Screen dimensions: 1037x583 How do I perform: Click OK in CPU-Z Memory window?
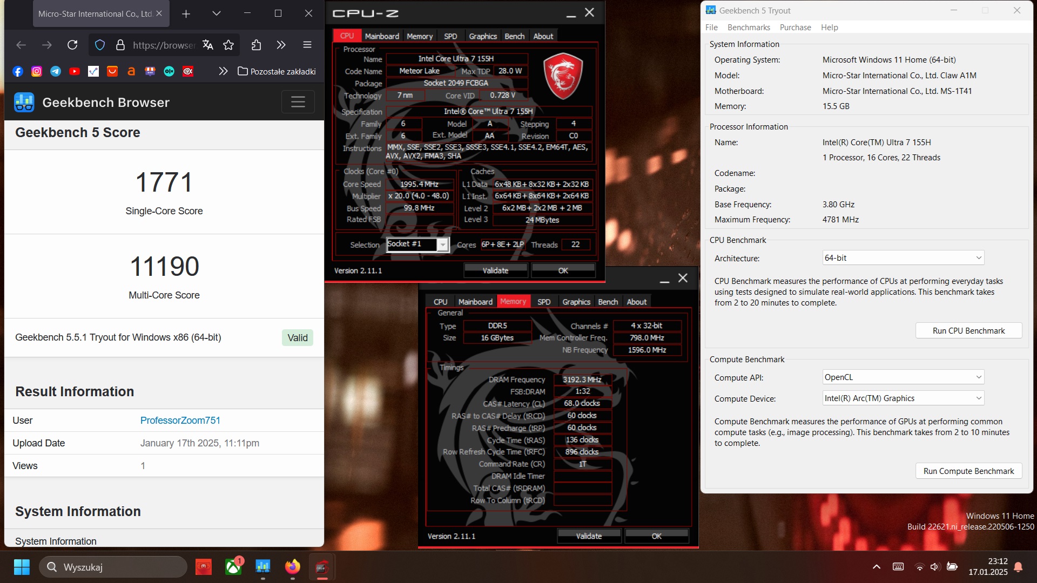(x=656, y=536)
